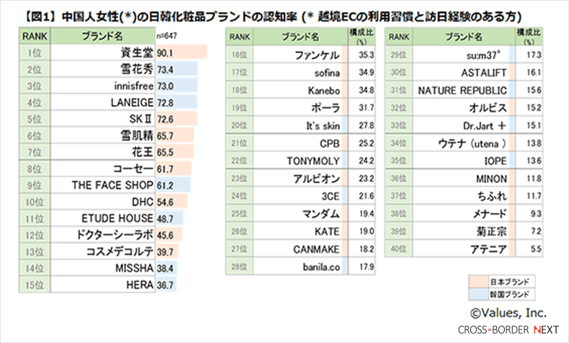This screenshot has width=569, height=343.
Task: Click the コスメデコルテ brand name
Action: 120,251
